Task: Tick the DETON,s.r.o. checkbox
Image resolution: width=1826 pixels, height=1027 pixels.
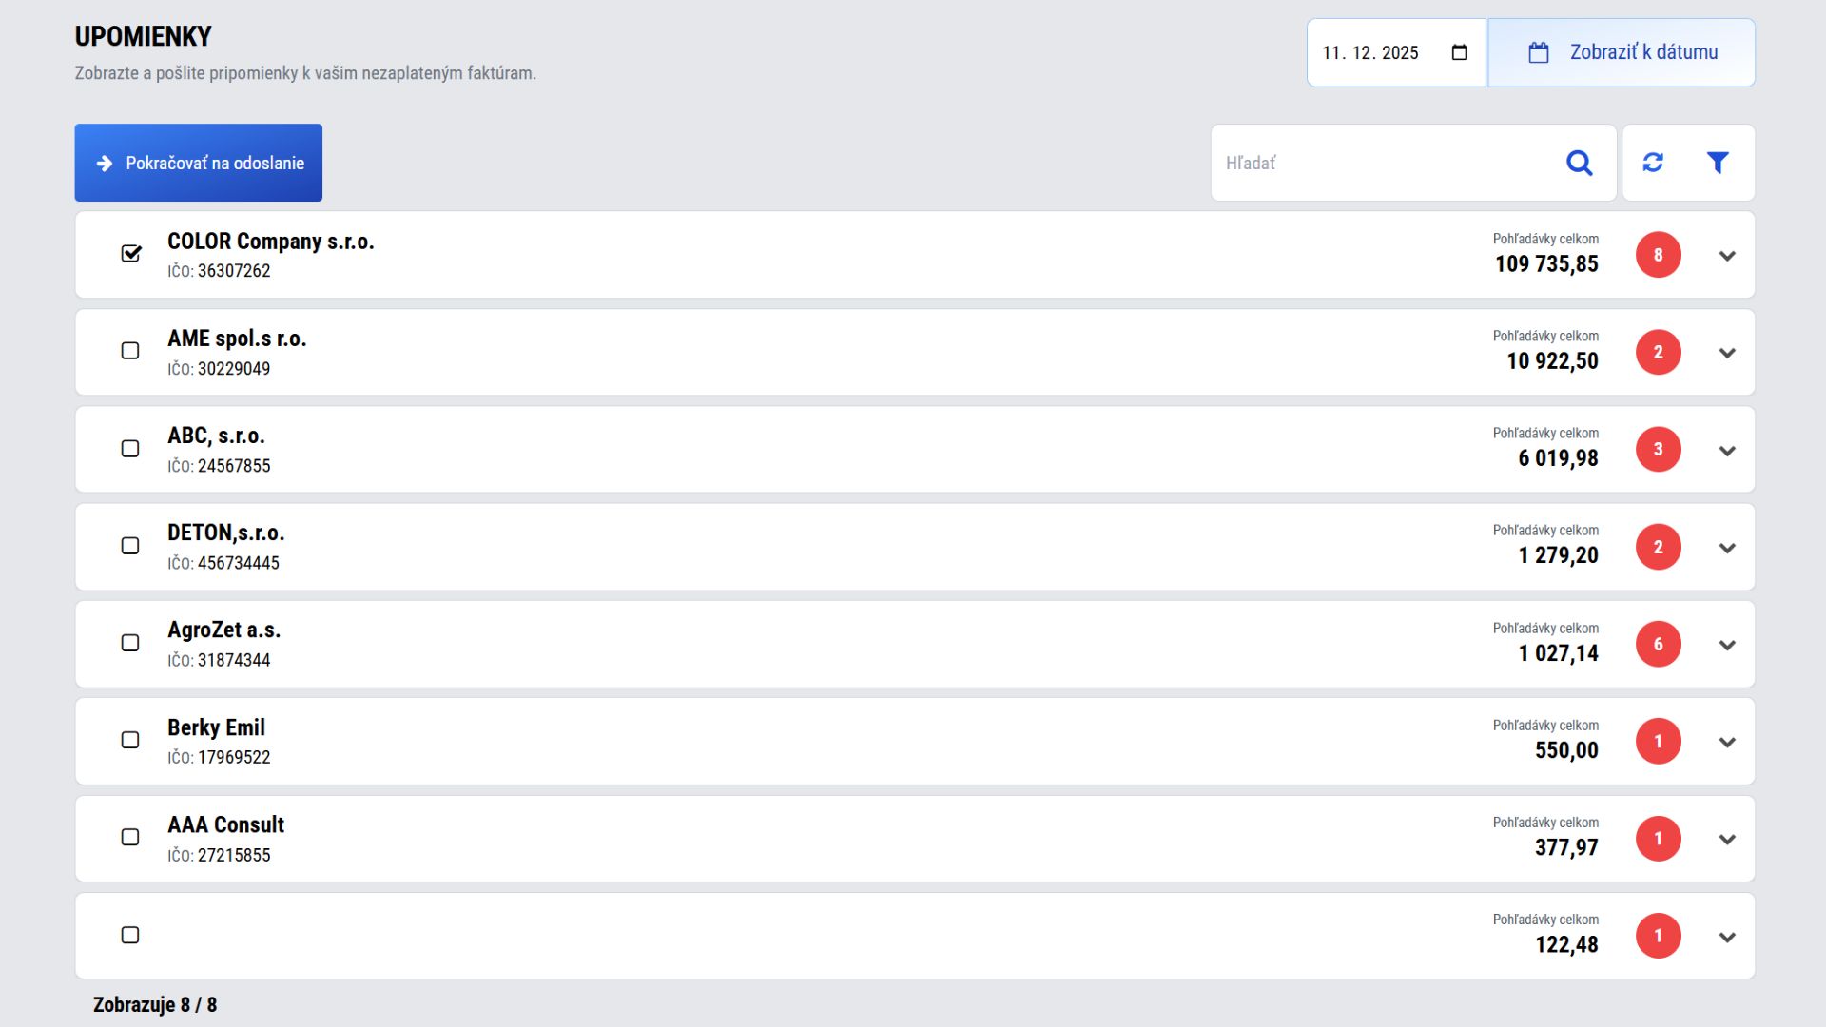Action: tap(130, 546)
